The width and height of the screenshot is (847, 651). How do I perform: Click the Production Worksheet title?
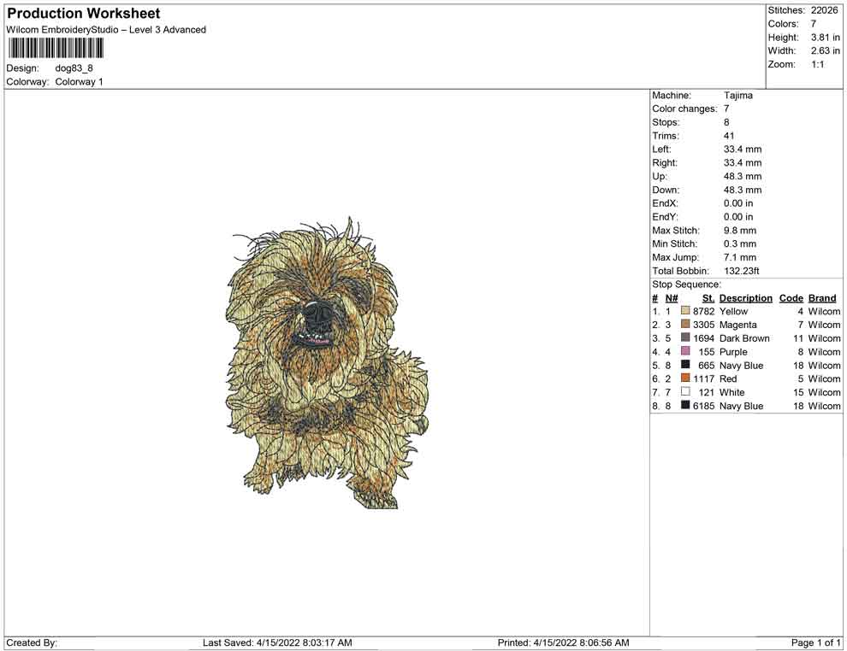(83, 13)
